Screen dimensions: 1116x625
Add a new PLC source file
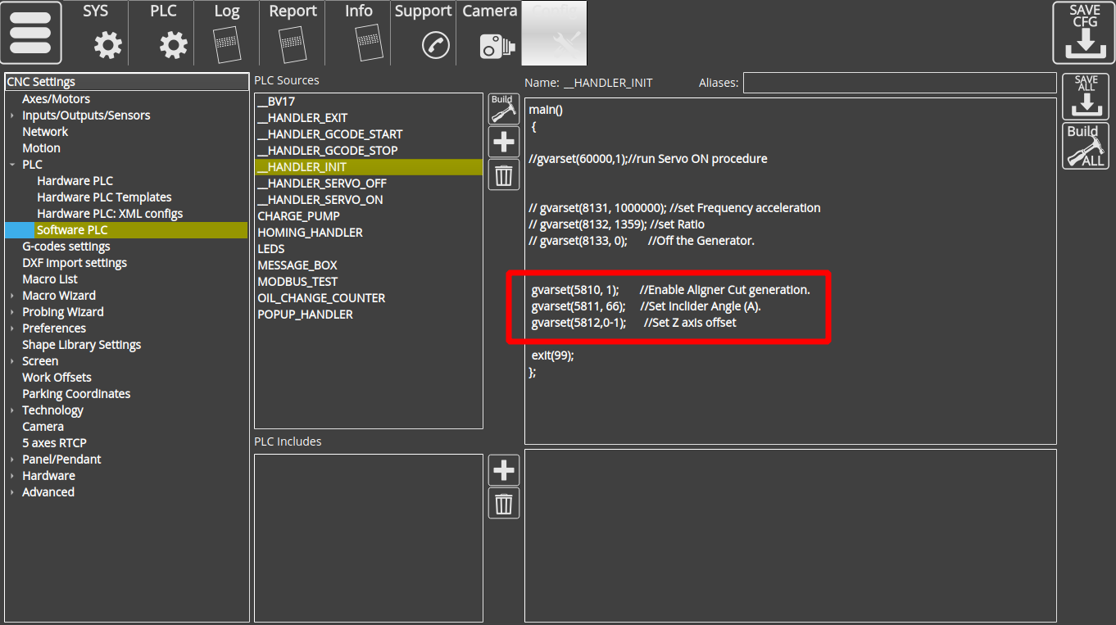503,143
